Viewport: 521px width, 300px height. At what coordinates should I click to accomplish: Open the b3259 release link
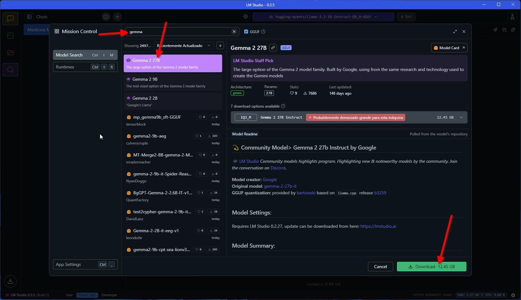coord(380,193)
